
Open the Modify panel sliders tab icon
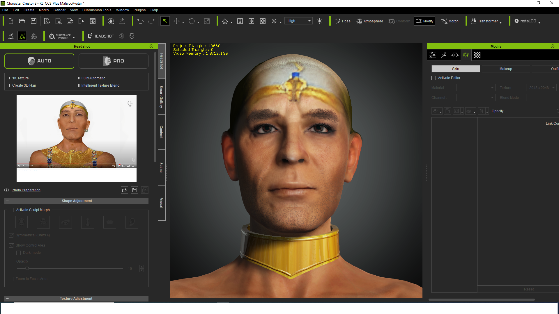pos(432,55)
